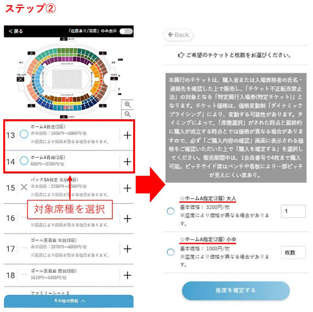Viewport: 313px width, 312px height.
Task: Go back using 戻る in black header
Action: click(16, 31)
